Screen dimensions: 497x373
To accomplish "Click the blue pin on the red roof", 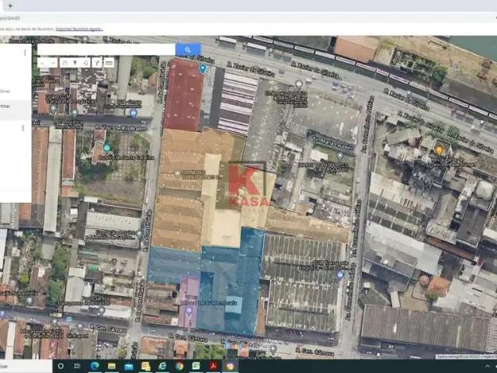I will tap(203, 68).
